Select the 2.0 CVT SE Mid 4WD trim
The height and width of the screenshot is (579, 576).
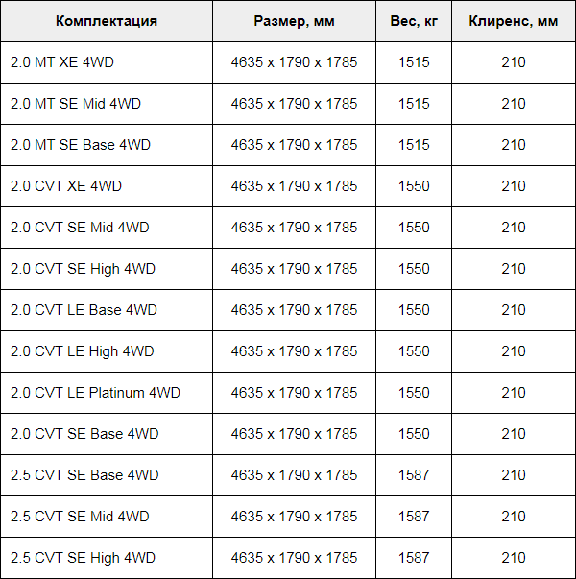click(80, 228)
